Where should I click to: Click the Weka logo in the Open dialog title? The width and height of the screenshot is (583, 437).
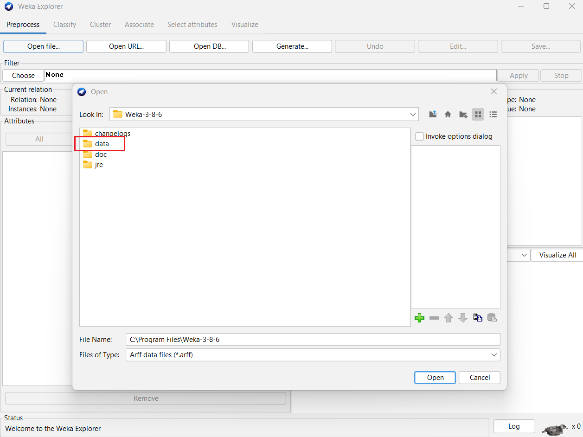click(x=82, y=92)
